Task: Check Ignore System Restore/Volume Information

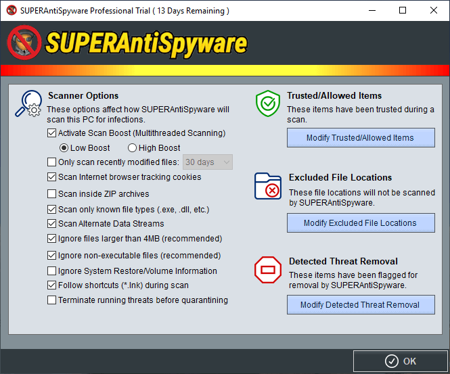Action: pyautogui.click(x=51, y=271)
